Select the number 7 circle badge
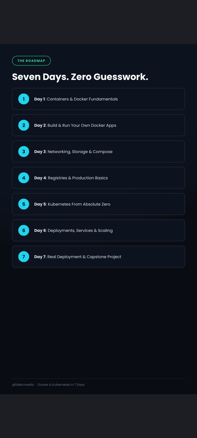197x438 pixels. (x=24, y=257)
